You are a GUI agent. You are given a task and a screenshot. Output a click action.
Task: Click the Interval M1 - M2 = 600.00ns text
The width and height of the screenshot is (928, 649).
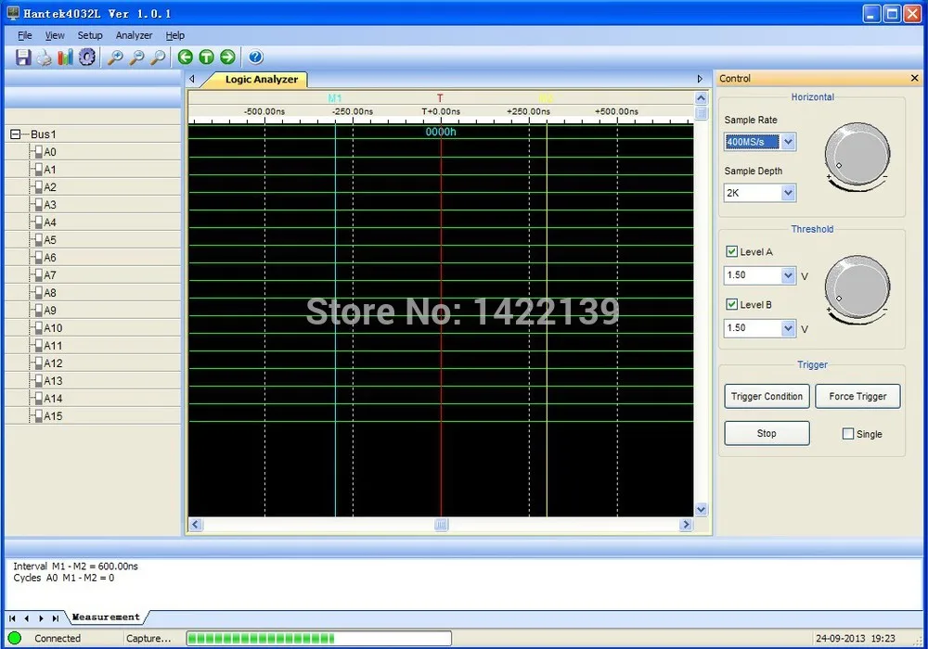click(76, 566)
